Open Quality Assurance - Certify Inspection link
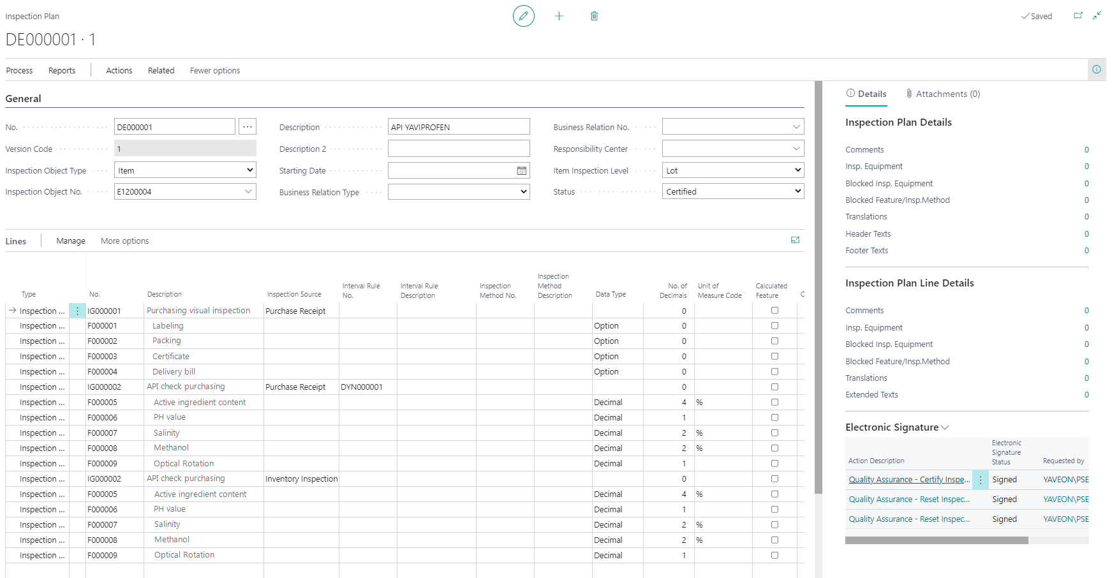The image size is (1112, 578). click(x=908, y=480)
